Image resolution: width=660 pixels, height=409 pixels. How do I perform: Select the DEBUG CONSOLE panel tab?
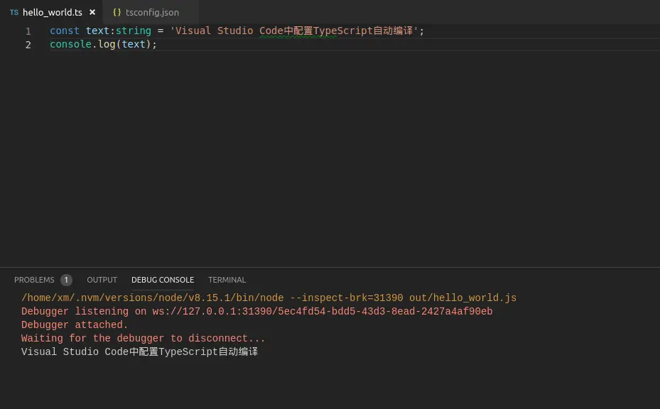(x=163, y=280)
